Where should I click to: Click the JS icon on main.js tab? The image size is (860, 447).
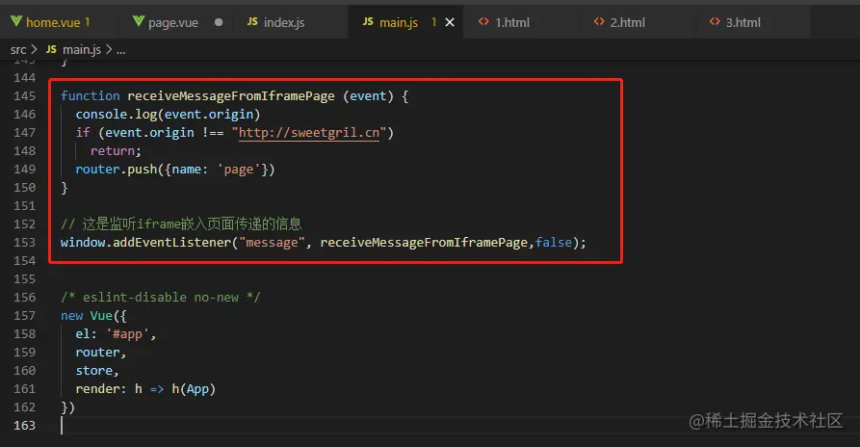[368, 21]
